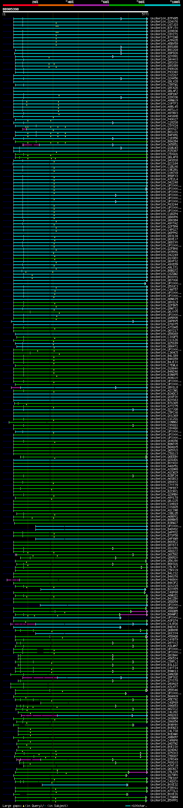Open hit UniRef100_P63244
The image size is (183, 808).
164,205
